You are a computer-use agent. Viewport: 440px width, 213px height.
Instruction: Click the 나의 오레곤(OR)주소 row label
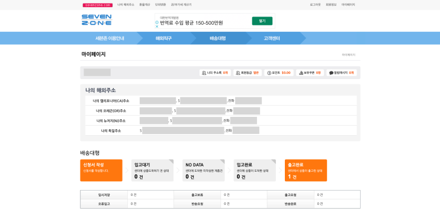111,111
